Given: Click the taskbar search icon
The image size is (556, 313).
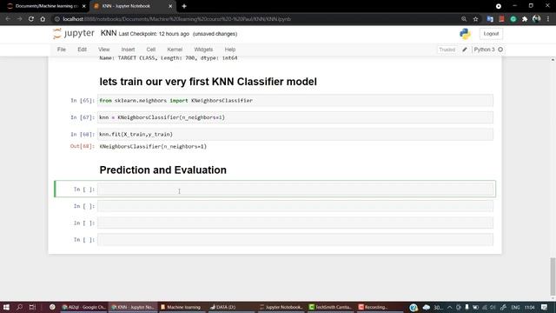Looking at the screenshot, I should [x=19, y=307].
